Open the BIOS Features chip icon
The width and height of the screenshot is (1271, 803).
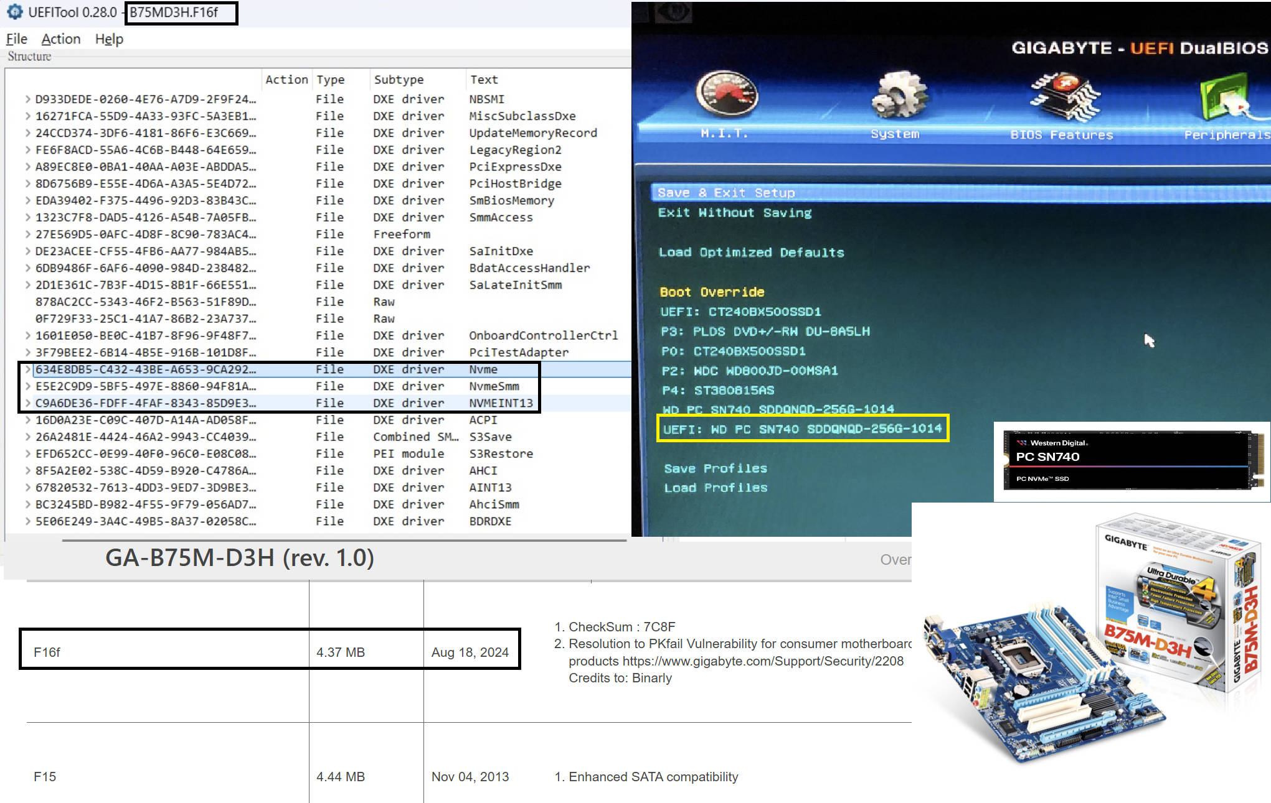point(1064,96)
